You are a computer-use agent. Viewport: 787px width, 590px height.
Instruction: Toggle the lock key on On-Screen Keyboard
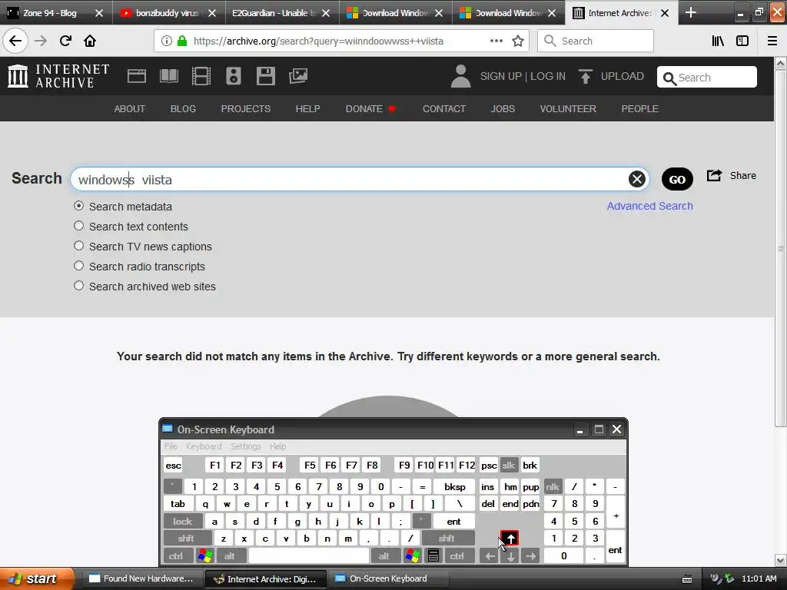[x=183, y=522]
